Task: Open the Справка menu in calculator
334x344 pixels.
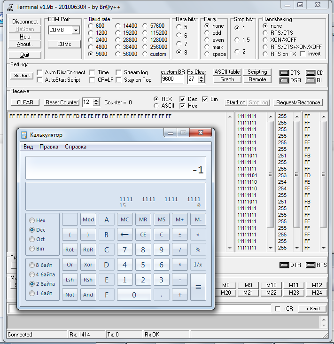Action: point(76,147)
